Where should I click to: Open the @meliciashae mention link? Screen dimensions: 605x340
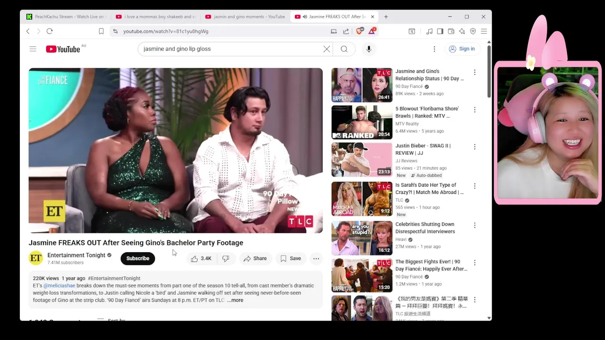pyautogui.click(x=59, y=286)
